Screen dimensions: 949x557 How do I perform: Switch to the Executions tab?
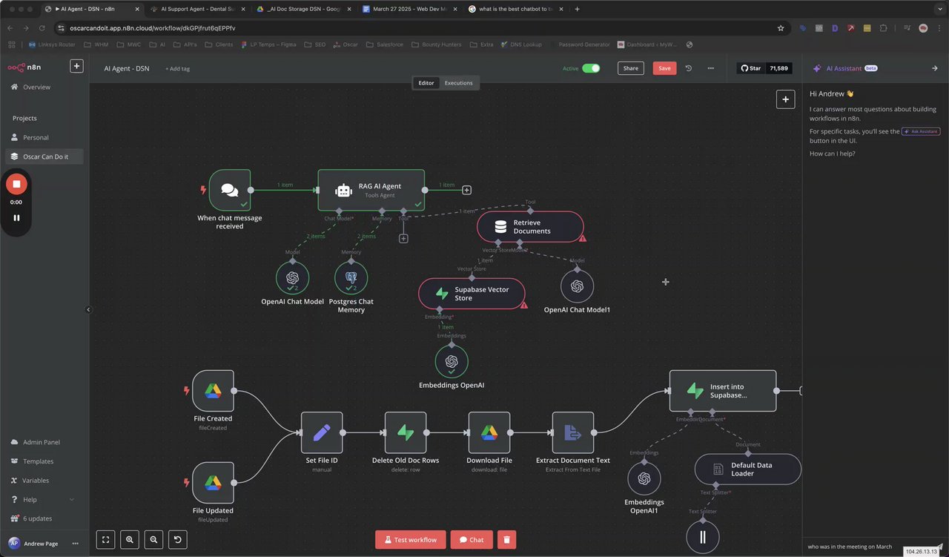pyautogui.click(x=458, y=83)
